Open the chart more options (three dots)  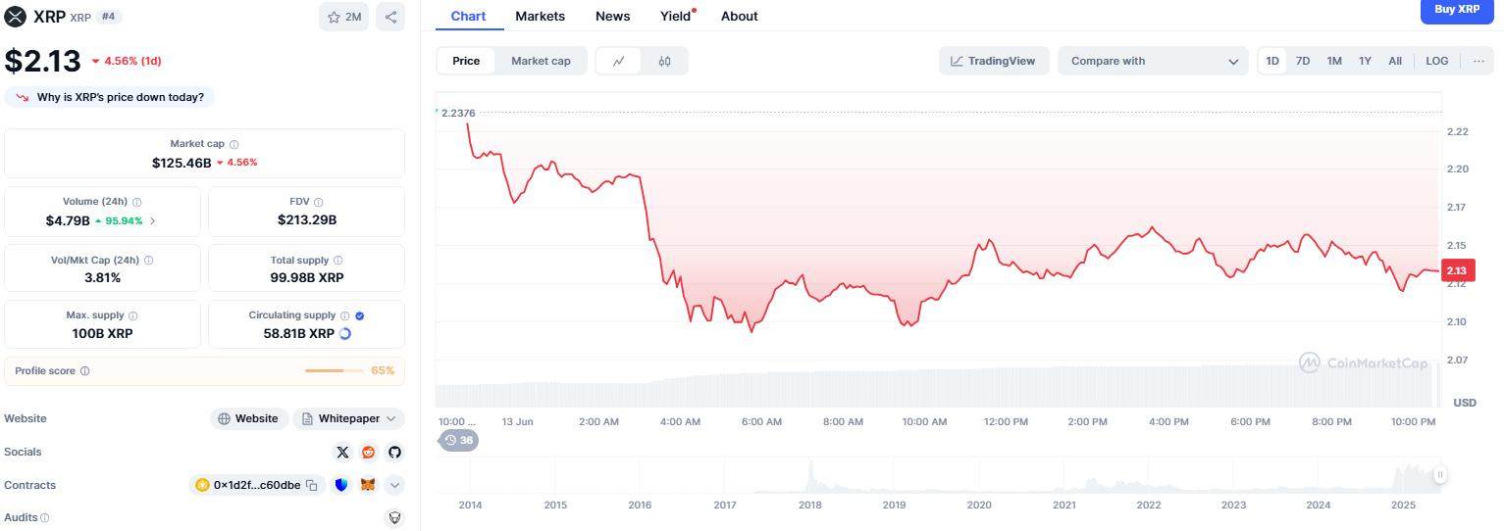pos(1478,61)
